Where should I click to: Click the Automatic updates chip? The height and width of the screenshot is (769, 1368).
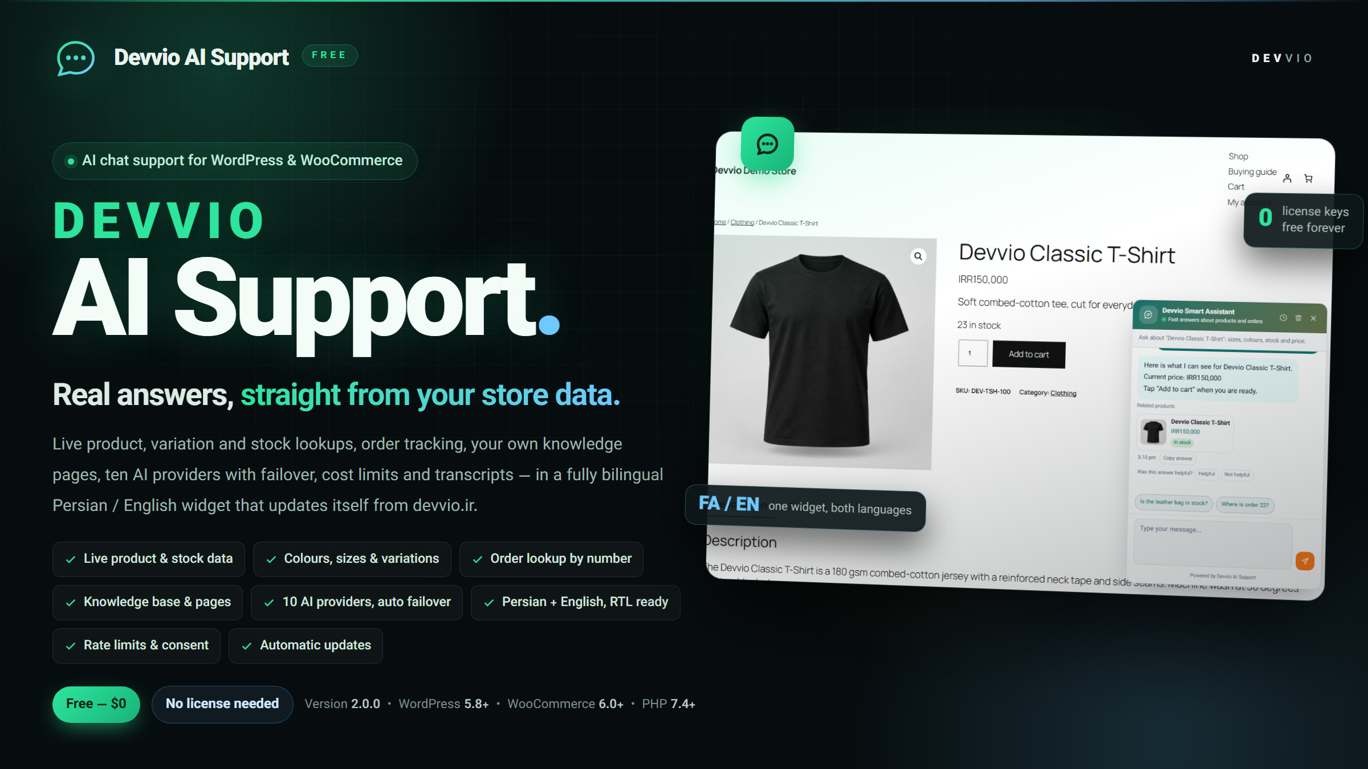click(306, 645)
